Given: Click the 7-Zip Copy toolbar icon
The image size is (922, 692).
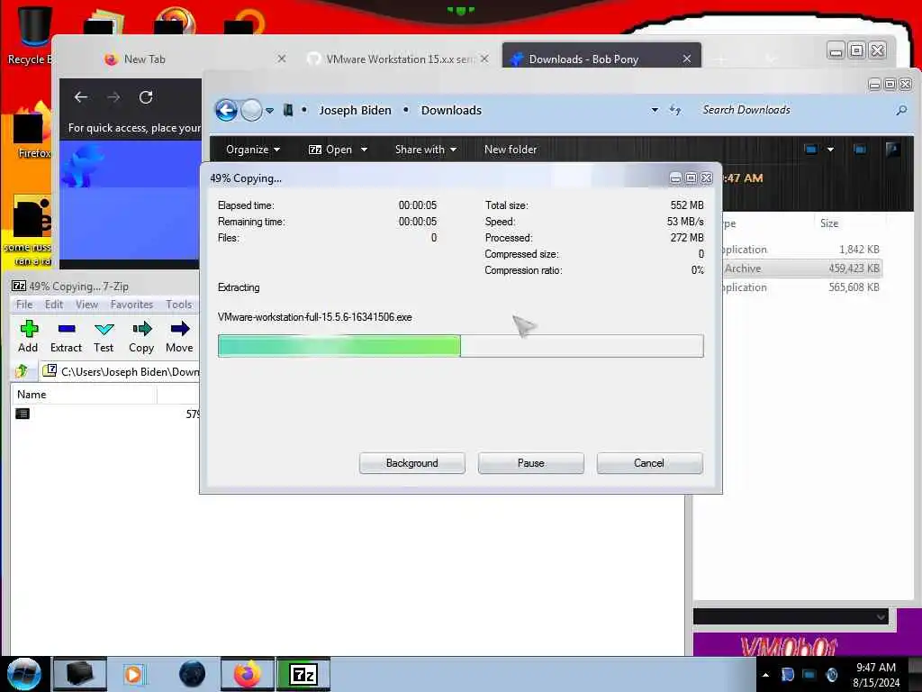Looking at the screenshot, I should (141, 337).
